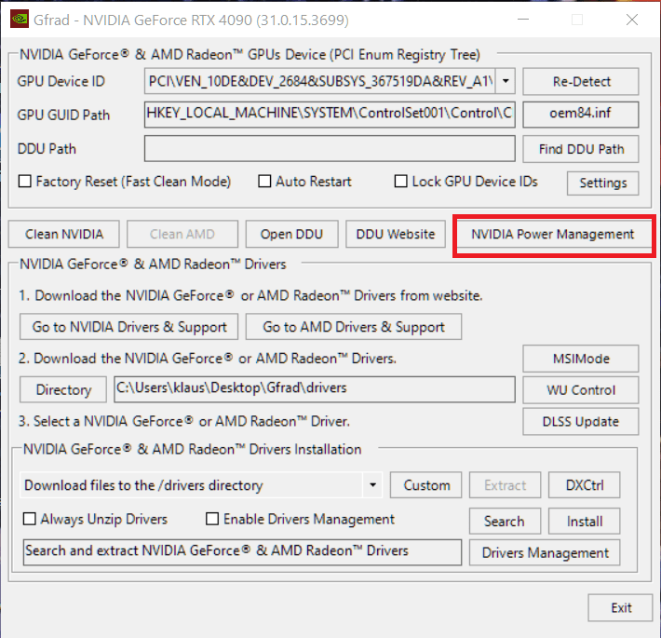
Task: Expand the GPU Device ID dropdown
Action: click(505, 81)
